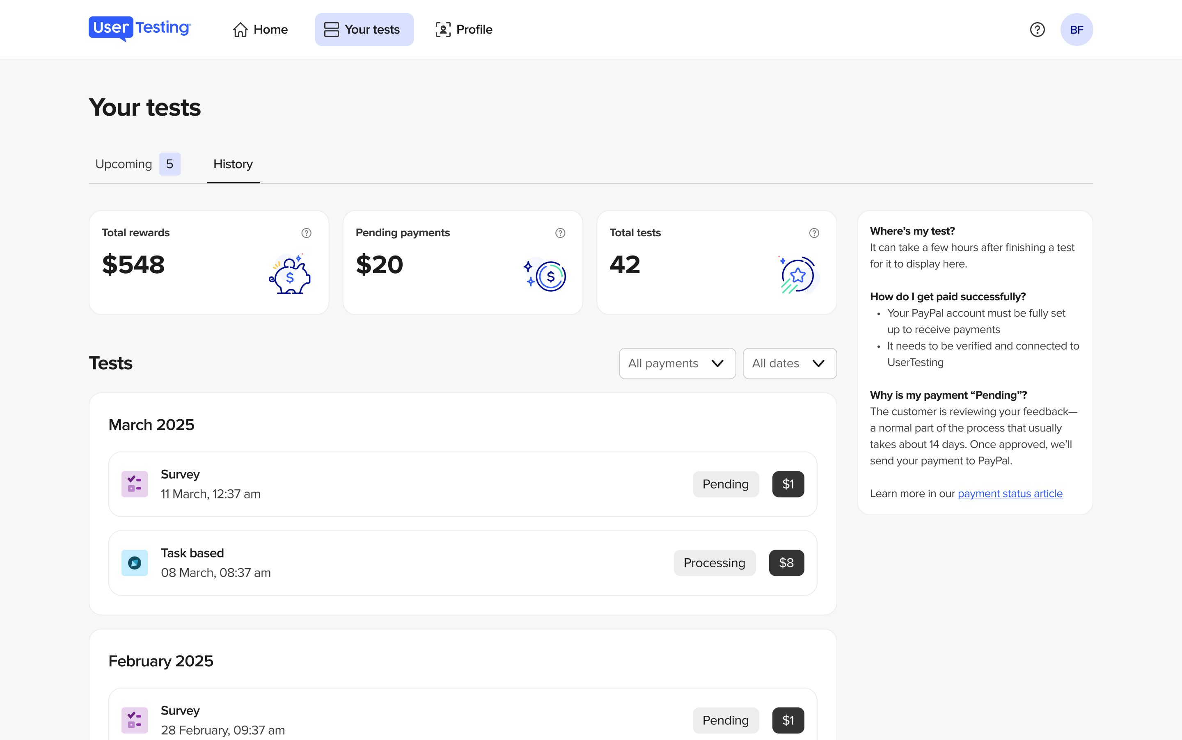The image size is (1182, 740).
Task: Open the help icon in the top right
Action: pos(1037,30)
